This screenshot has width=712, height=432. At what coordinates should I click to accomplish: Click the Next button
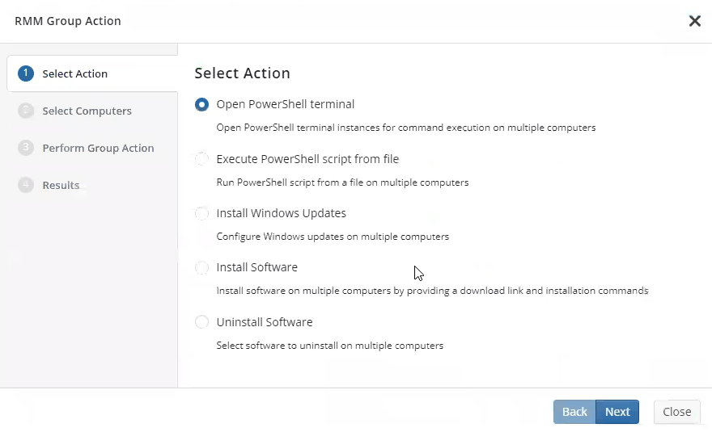tap(617, 412)
